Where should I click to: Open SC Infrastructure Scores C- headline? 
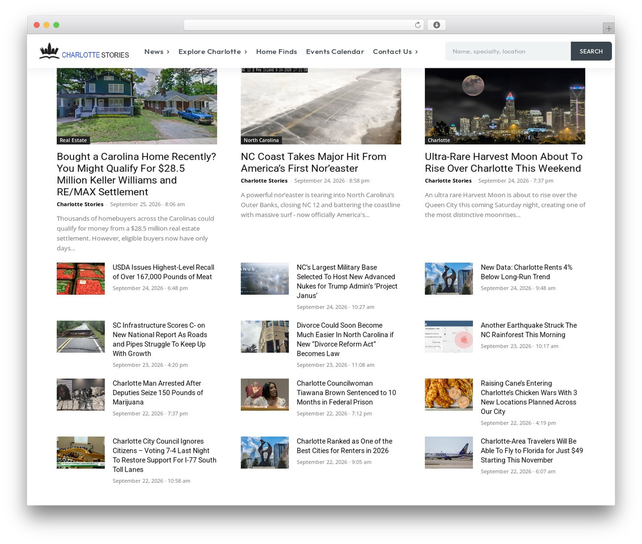(160, 339)
